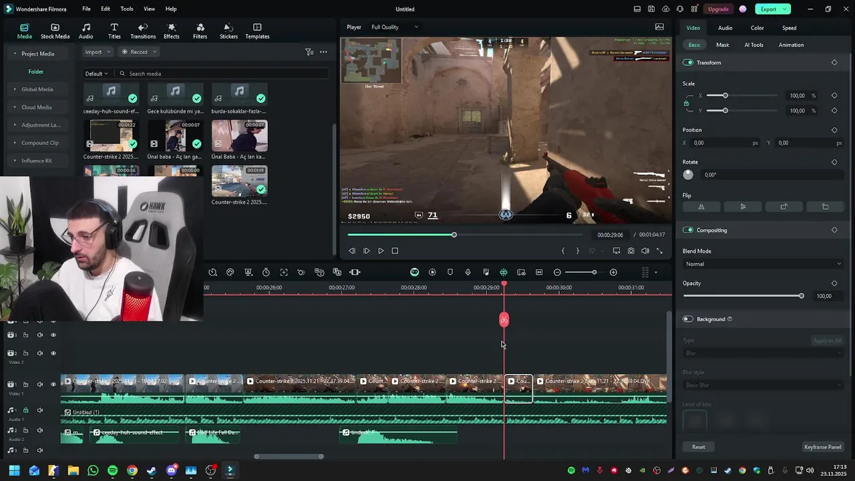Open the Audio library panel
Viewport: 855px width, 481px height.
coord(86,31)
